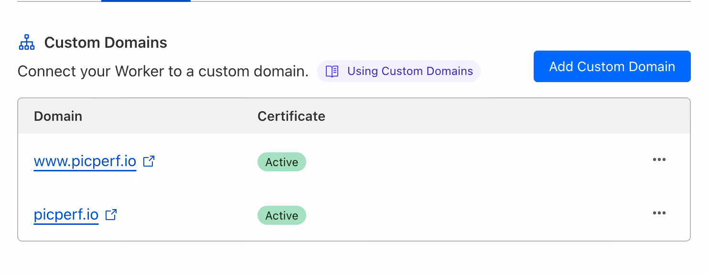
Task: Click the Active badge in the picperf.io row
Action: click(x=282, y=215)
